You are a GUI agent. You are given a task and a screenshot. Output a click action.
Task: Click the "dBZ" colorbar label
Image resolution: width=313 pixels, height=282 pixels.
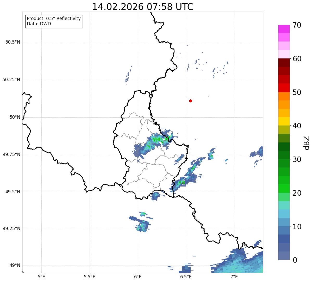point(307,142)
